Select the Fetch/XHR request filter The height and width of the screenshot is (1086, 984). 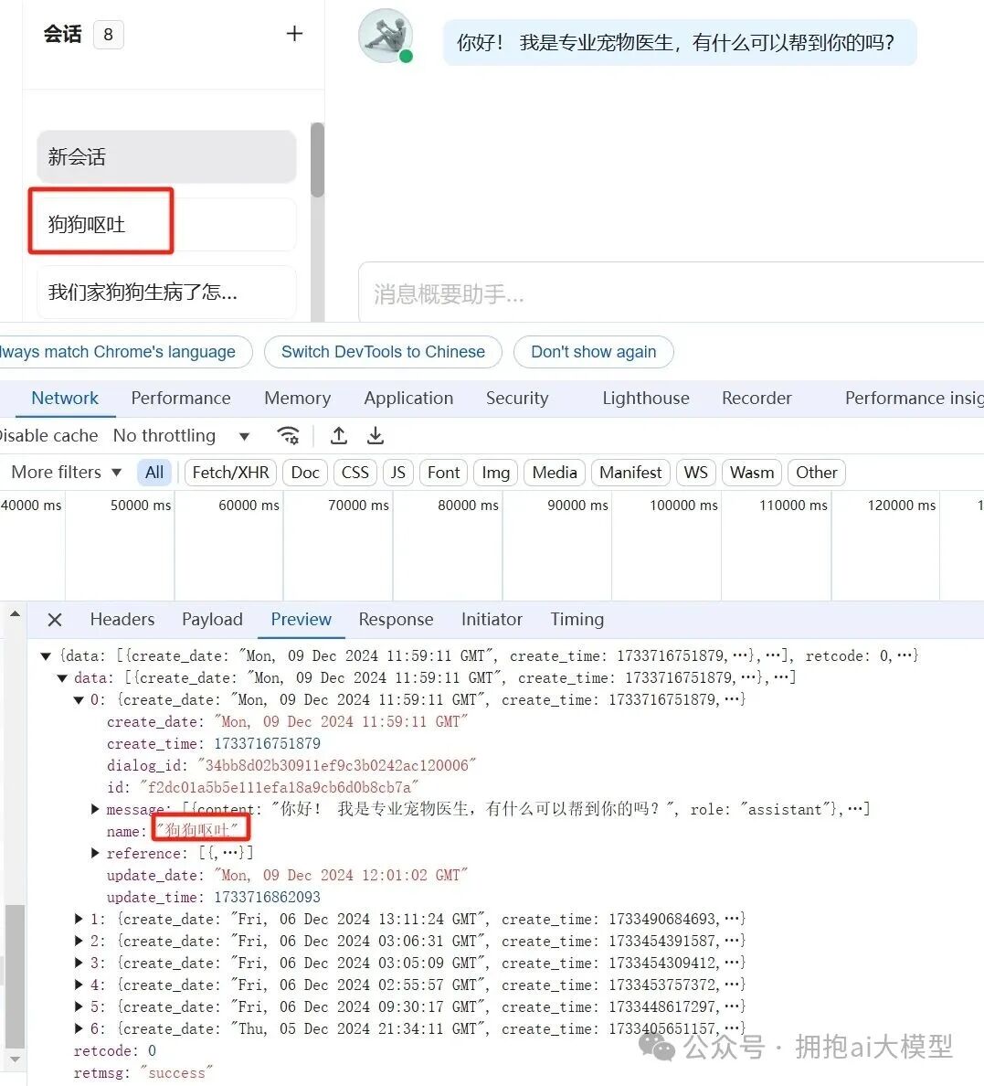pos(229,473)
